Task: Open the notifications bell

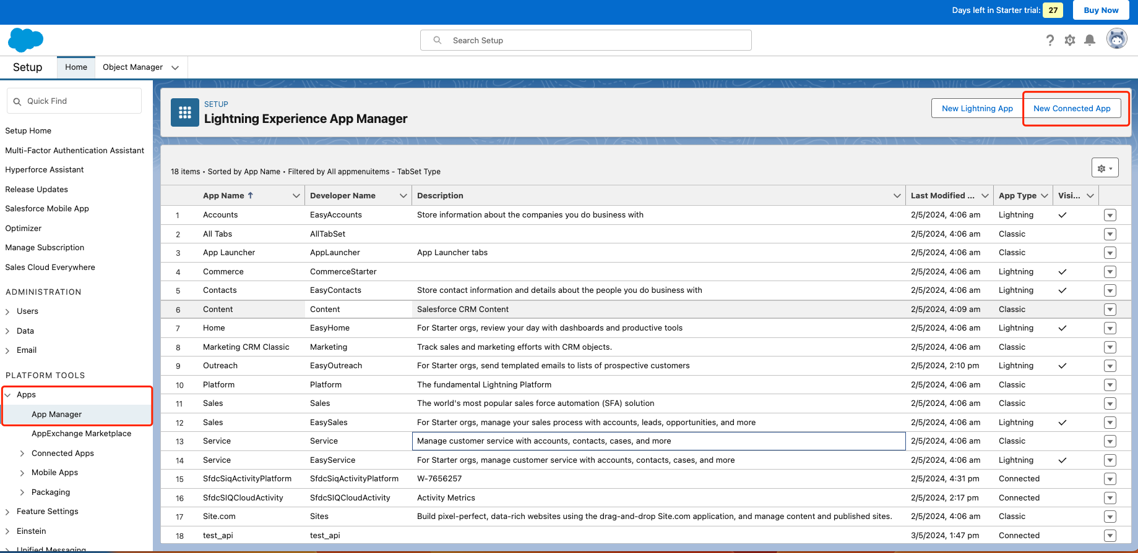Action: 1090,40
